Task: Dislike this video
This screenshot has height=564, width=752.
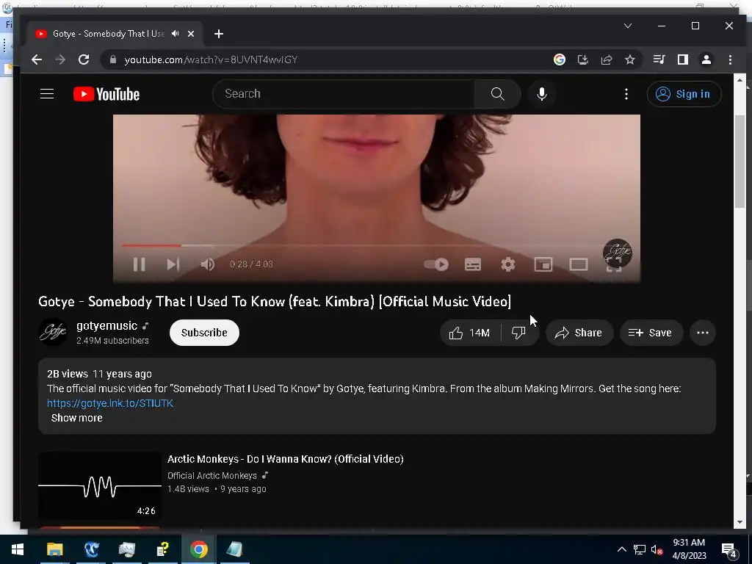Action: coord(519,333)
